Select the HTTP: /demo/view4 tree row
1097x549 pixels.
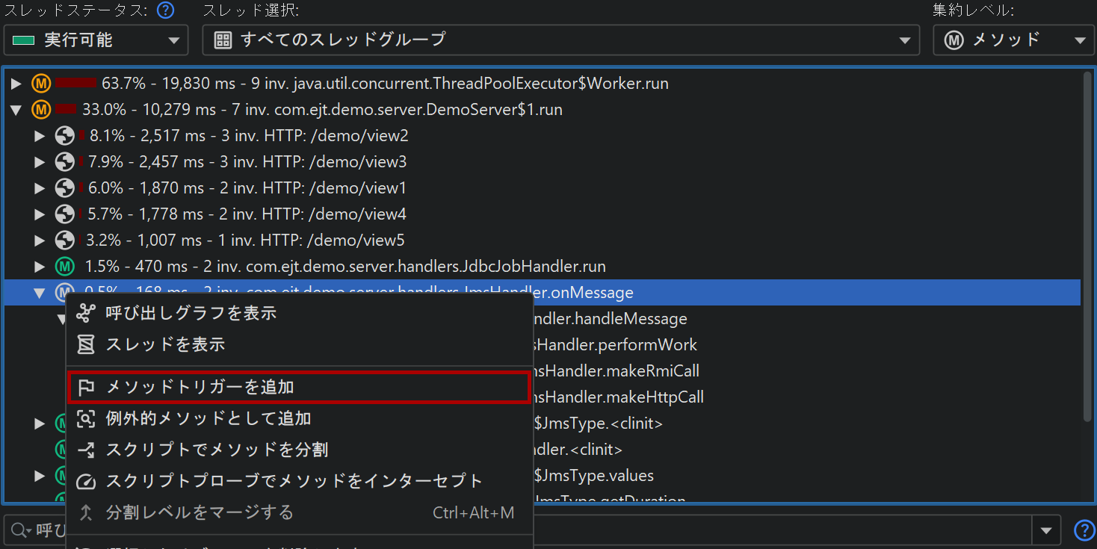[x=247, y=214]
